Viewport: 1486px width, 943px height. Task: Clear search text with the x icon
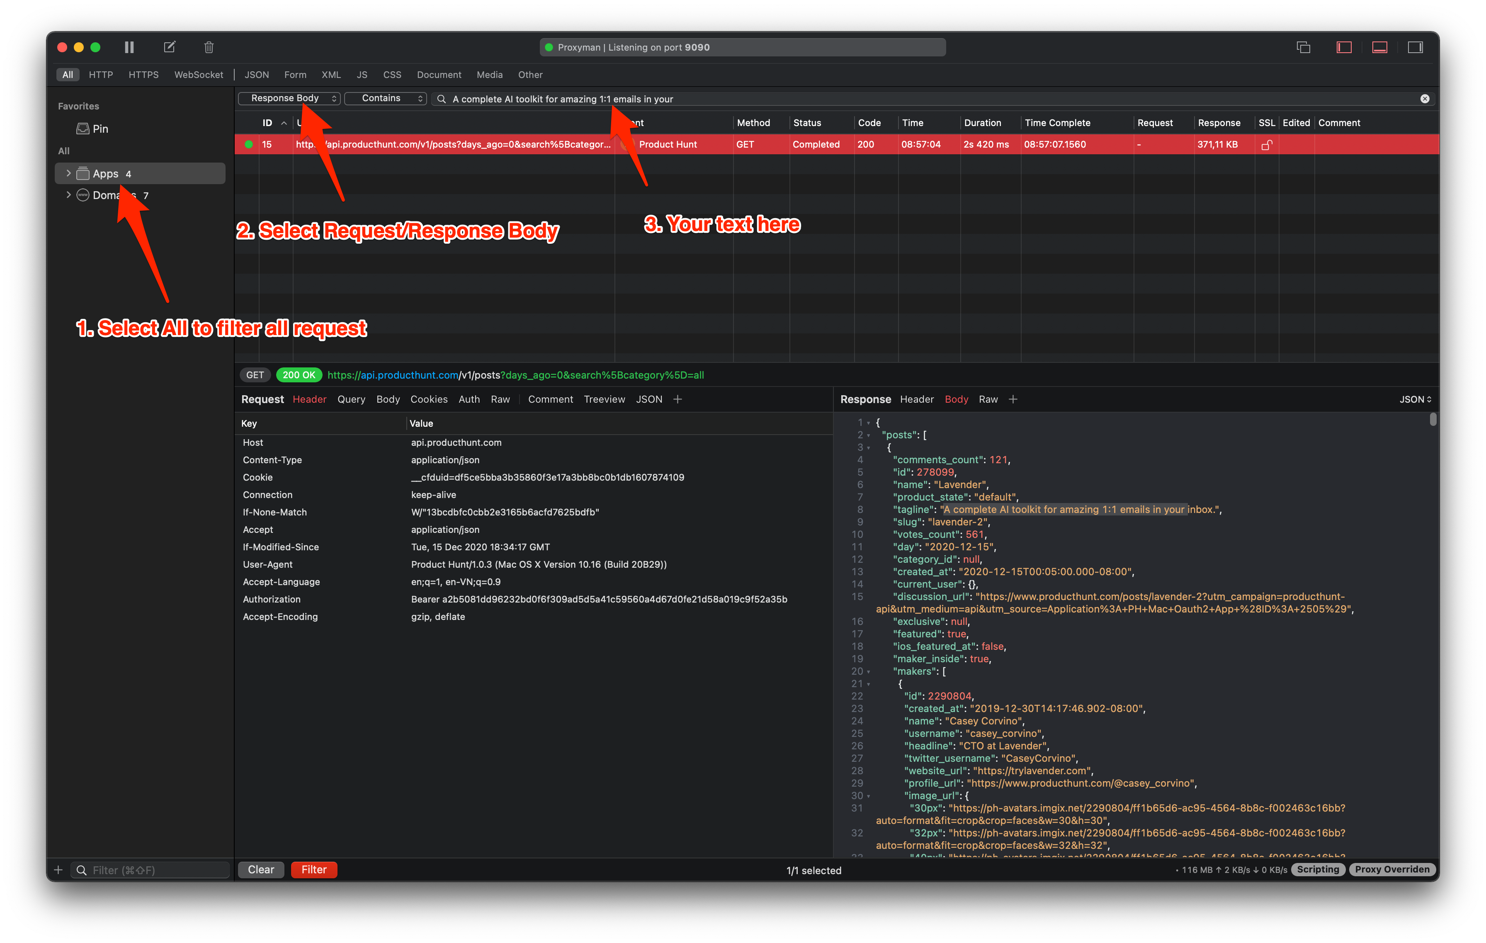[1424, 99]
